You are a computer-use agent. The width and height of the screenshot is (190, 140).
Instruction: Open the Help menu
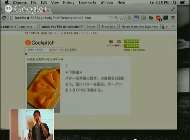[121, 2]
